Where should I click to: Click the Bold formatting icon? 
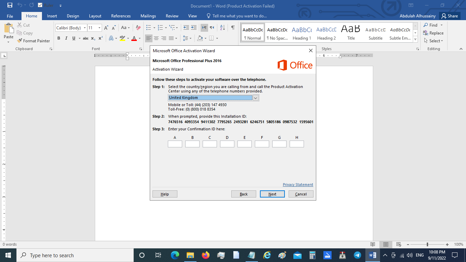tap(59, 38)
